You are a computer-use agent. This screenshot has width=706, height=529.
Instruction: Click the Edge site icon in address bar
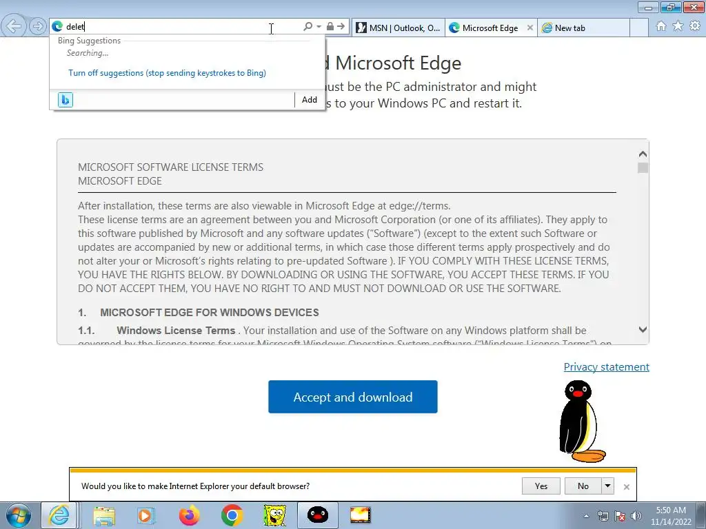pos(57,27)
